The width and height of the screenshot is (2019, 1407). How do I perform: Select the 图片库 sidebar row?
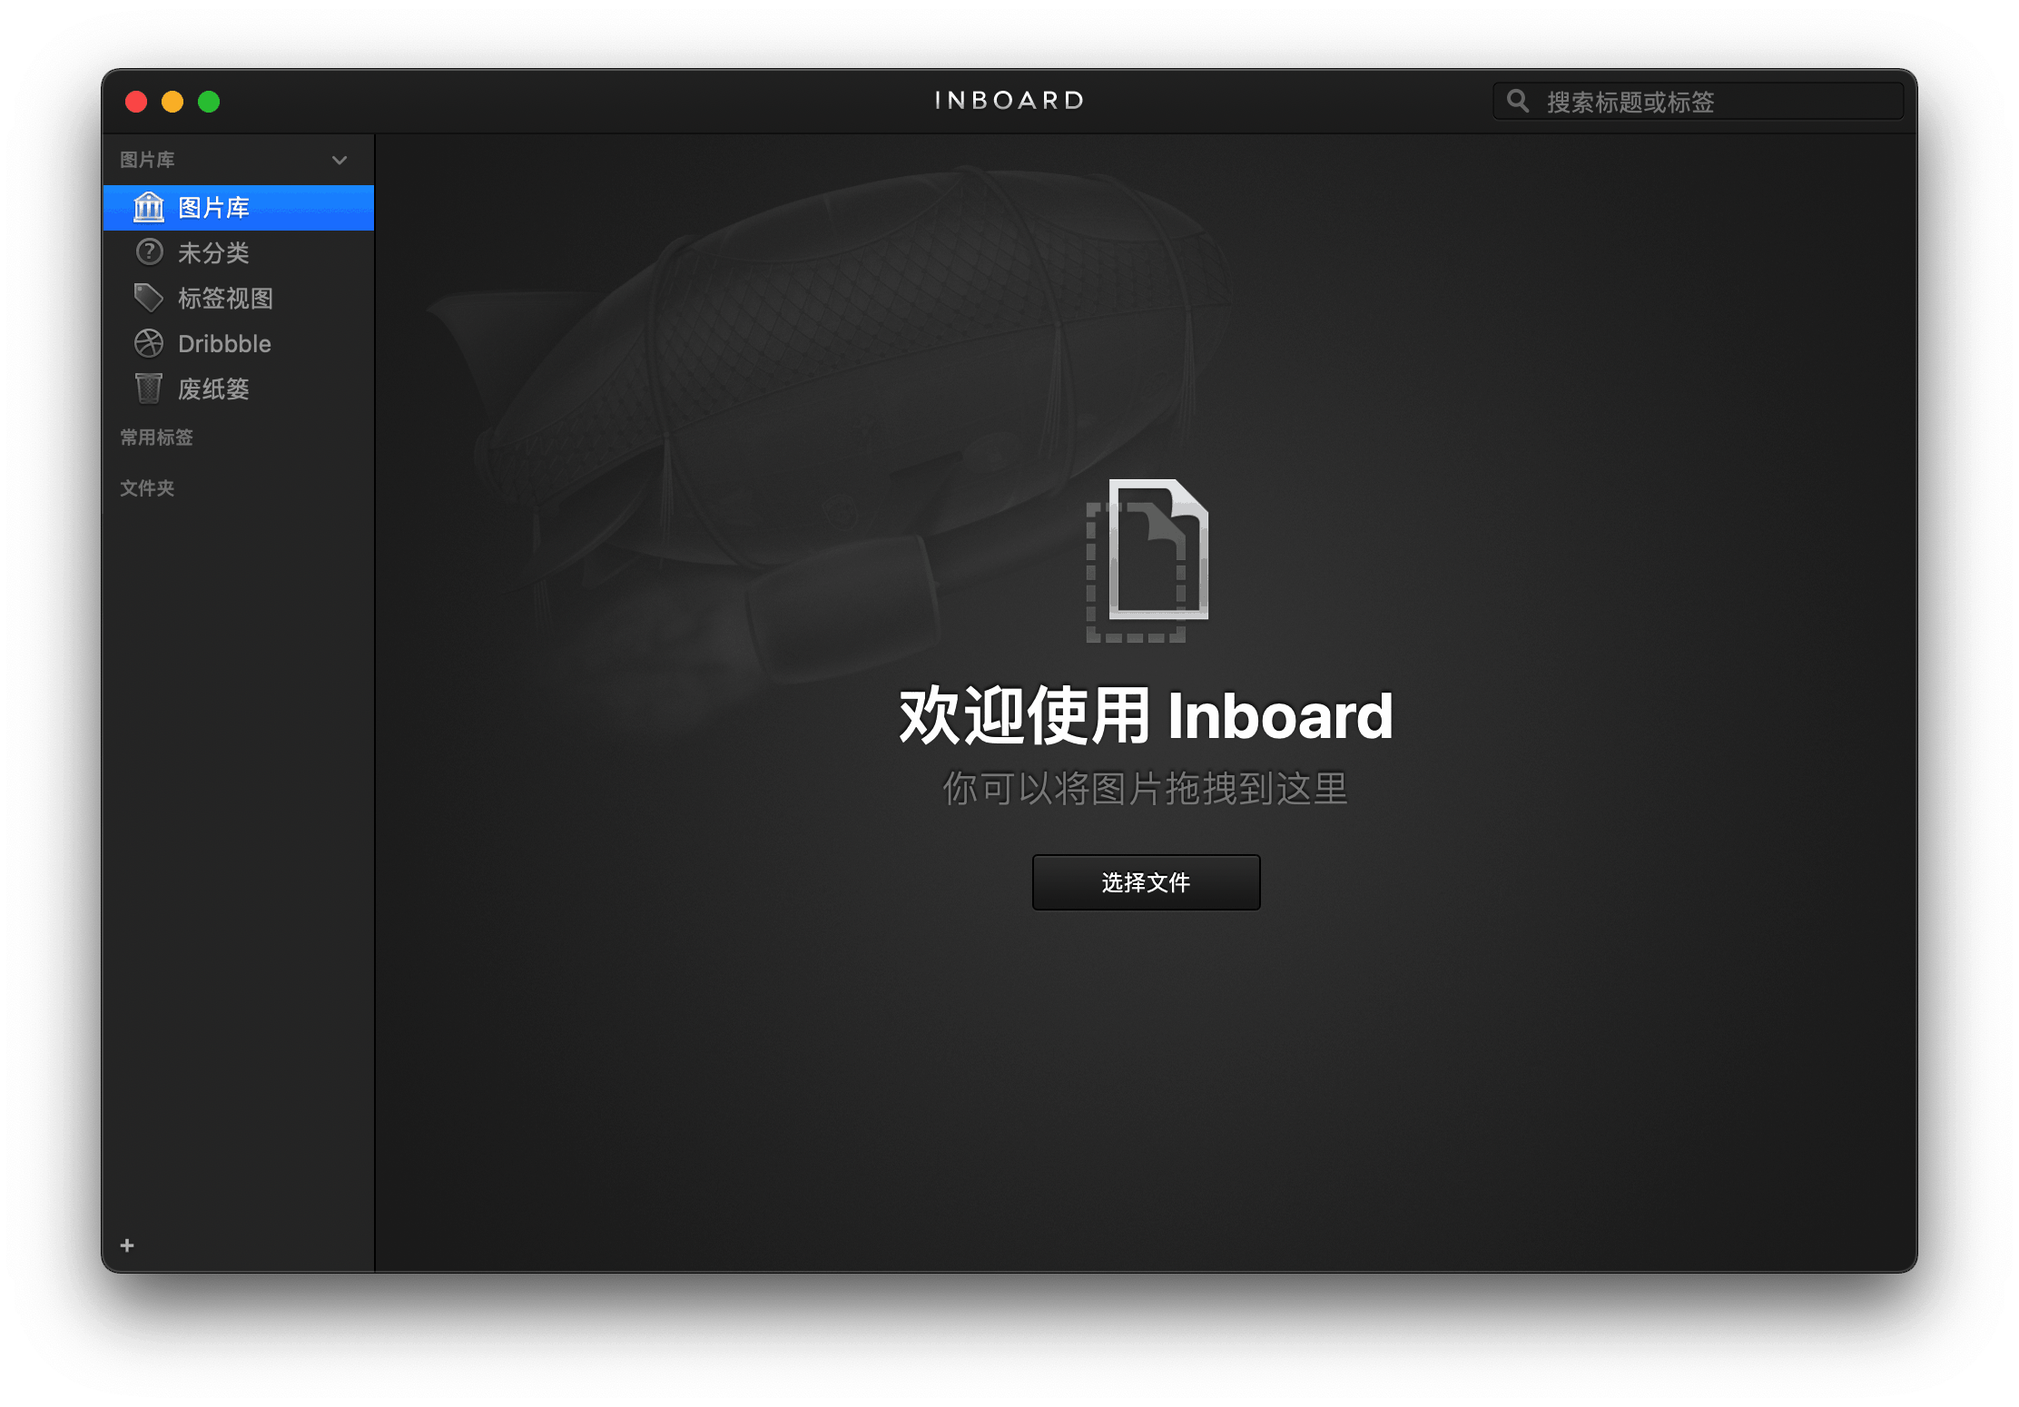point(239,208)
